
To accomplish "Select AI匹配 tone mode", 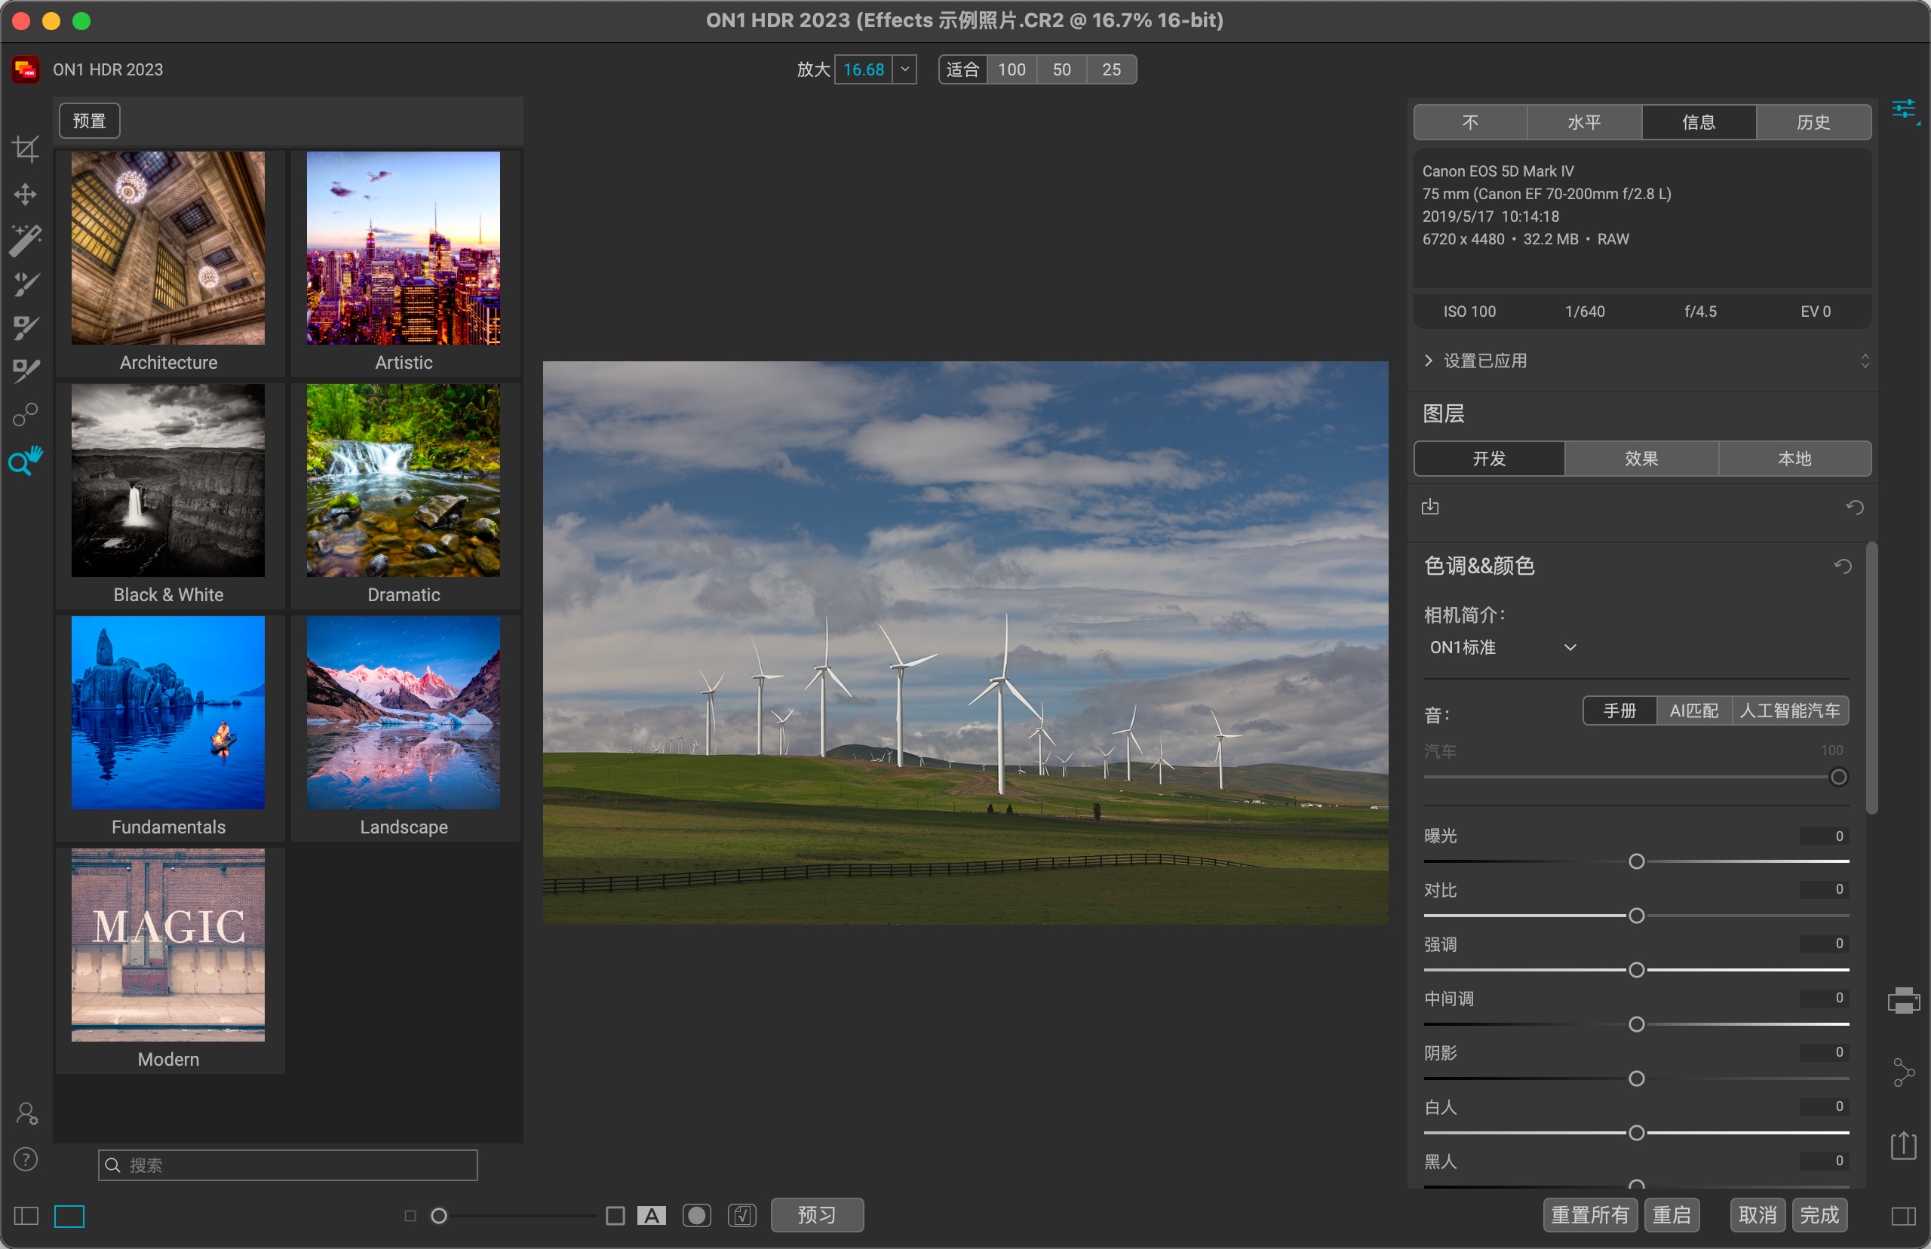I will [1693, 710].
